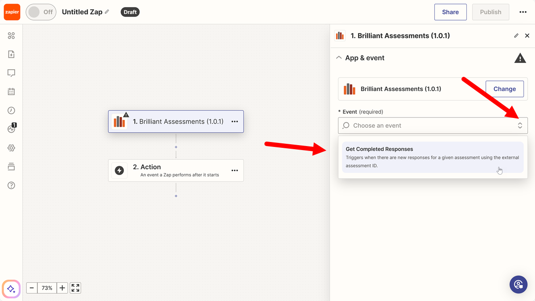
Task: Open the chat feedback icon in sidebar
Action: pyautogui.click(x=12, y=73)
